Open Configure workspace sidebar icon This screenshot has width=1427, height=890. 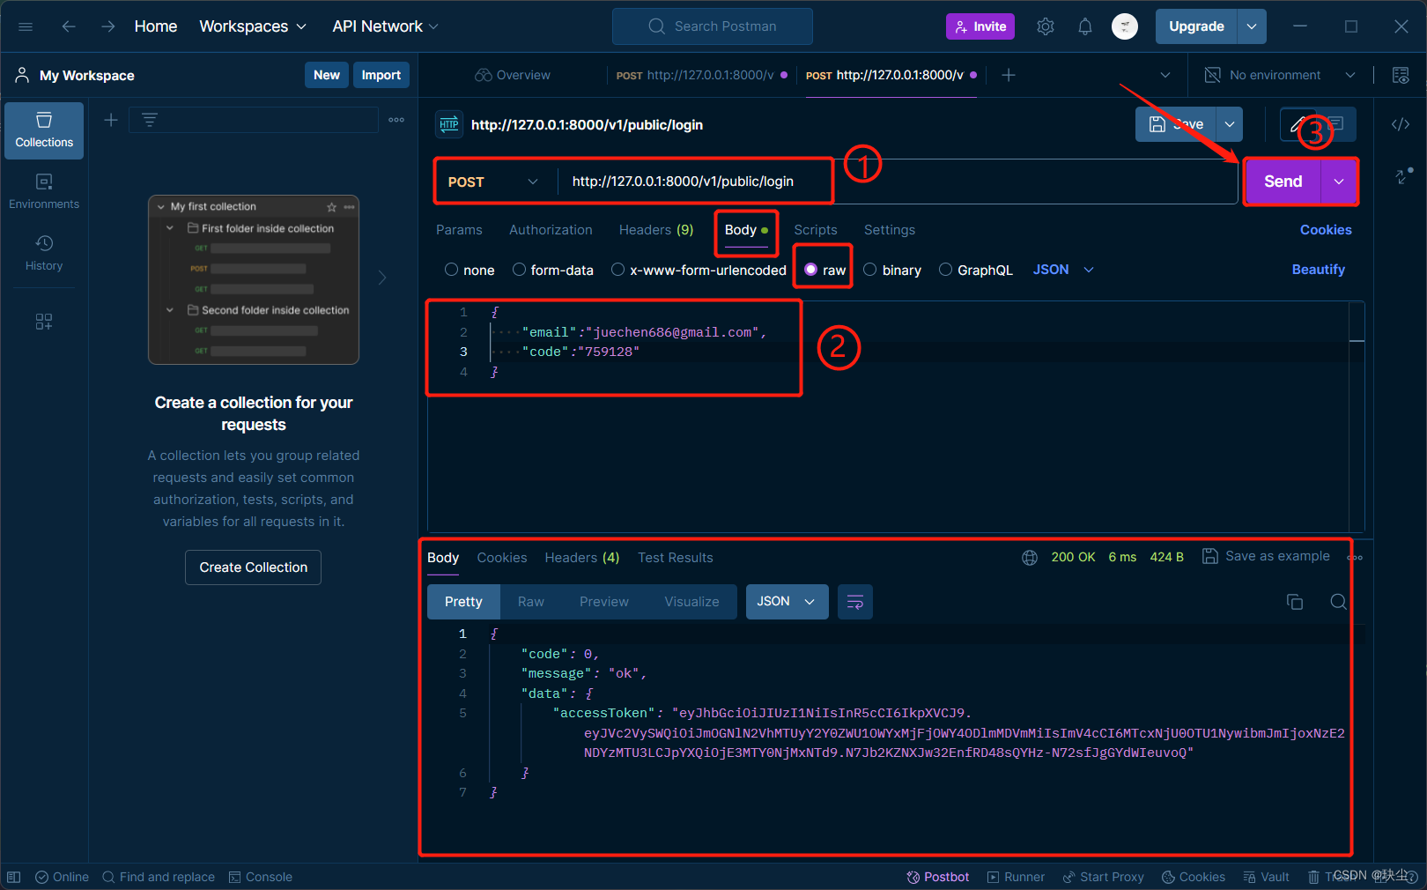coord(44,322)
